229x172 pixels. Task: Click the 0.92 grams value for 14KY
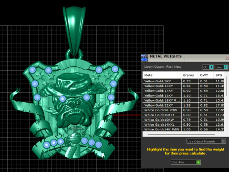click(x=187, y=91)
